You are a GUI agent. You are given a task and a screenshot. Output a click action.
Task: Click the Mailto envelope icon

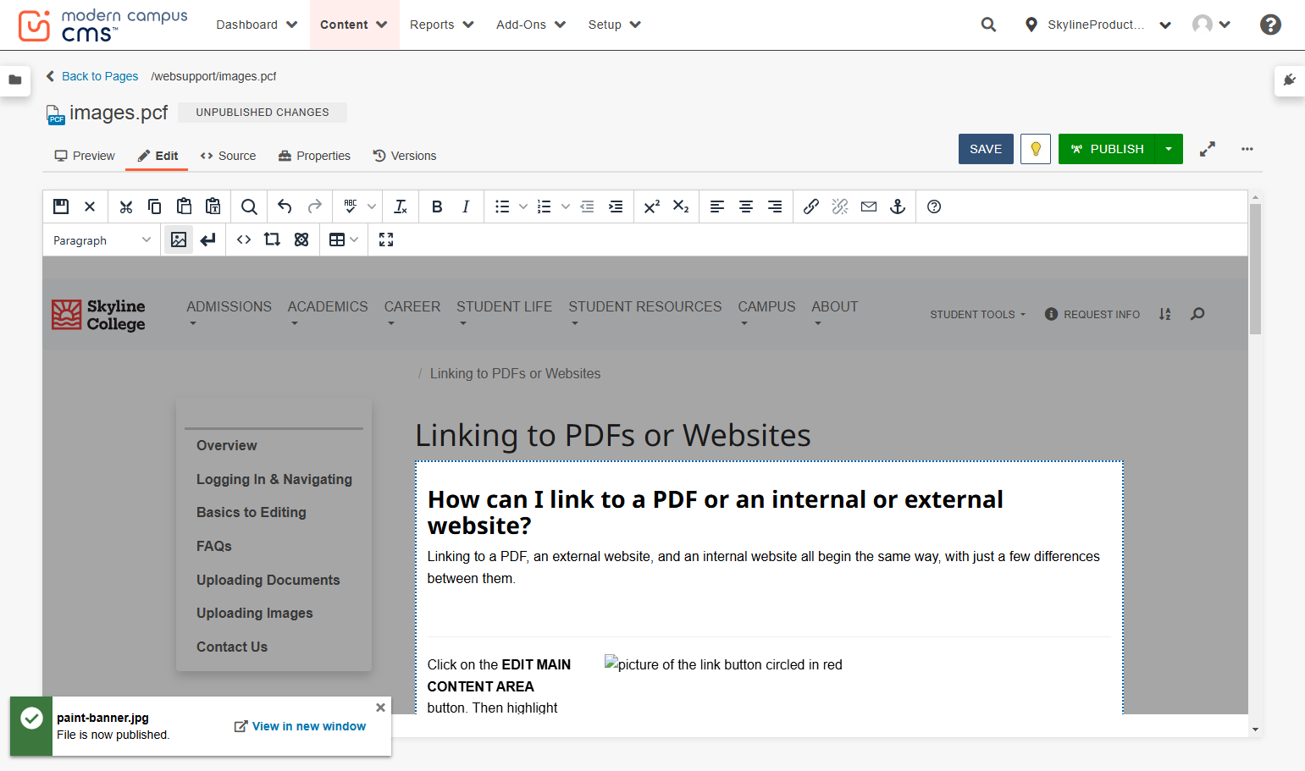(x=869, y=207)
